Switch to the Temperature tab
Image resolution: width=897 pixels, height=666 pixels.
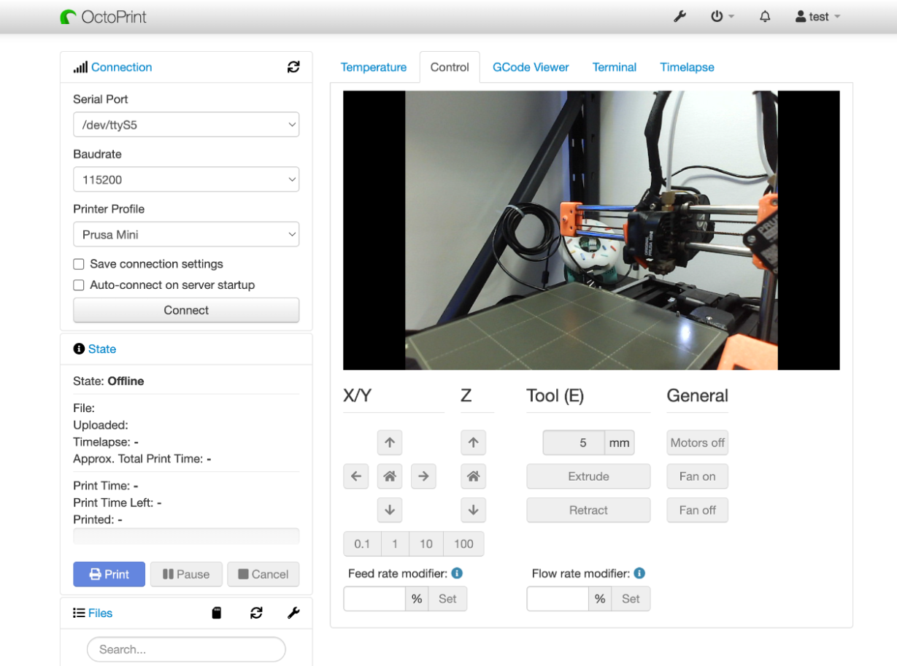point(374,67)
